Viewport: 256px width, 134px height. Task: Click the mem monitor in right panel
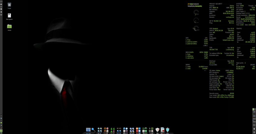click(x=254, y=119)
